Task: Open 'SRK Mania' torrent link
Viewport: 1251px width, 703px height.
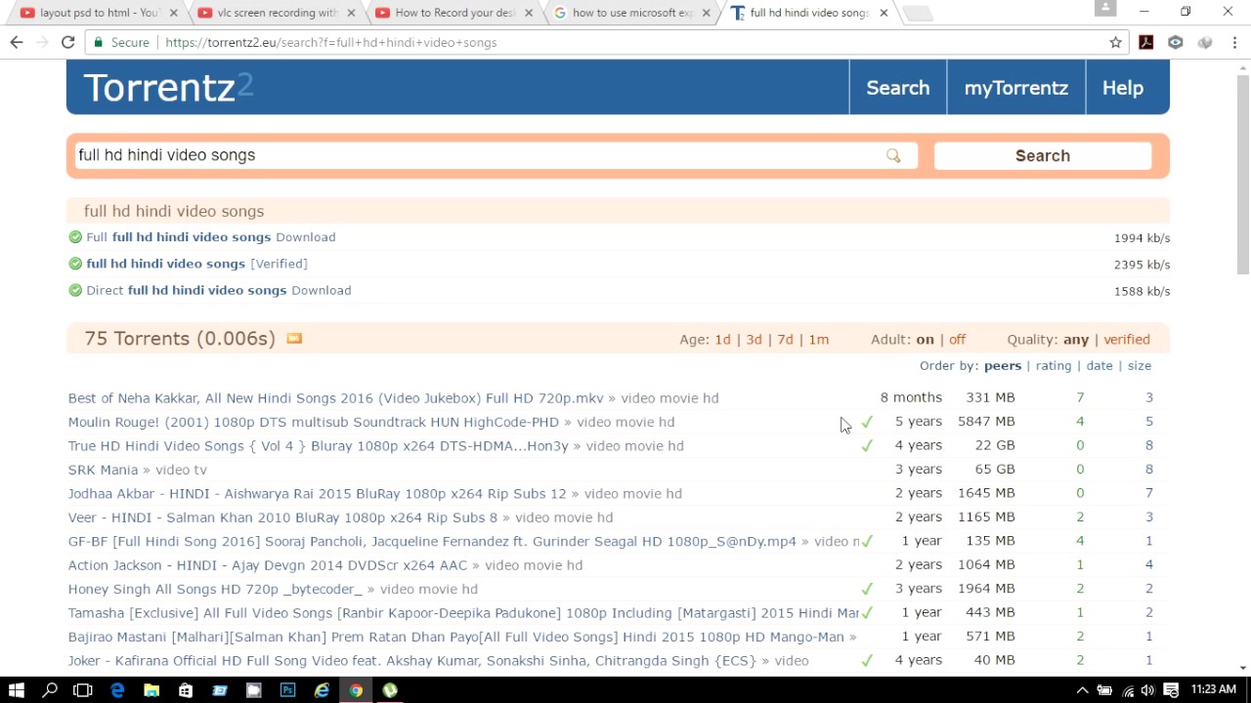Action: [x=103, y=470]
